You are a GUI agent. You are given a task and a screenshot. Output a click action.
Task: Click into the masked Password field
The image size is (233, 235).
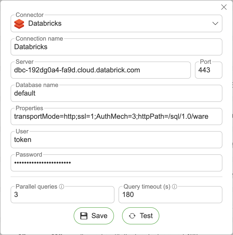click(116, 163)
